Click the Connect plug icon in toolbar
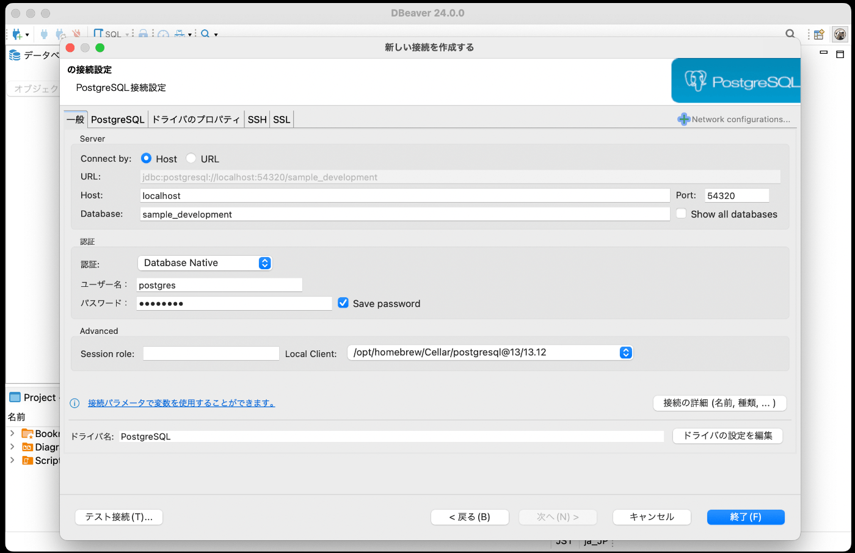This screenshot has height=553, width=855. click(44, 34)
